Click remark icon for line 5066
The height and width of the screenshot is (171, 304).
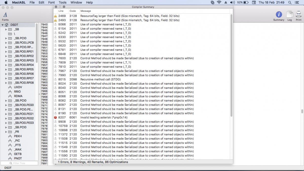point(55,24)
